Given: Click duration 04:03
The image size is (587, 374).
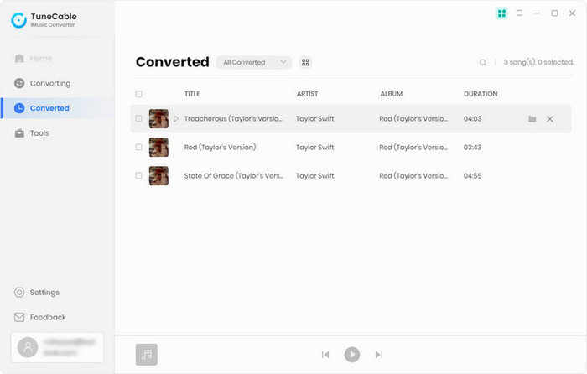Looking at the screenshot, I should click(472, 119).
